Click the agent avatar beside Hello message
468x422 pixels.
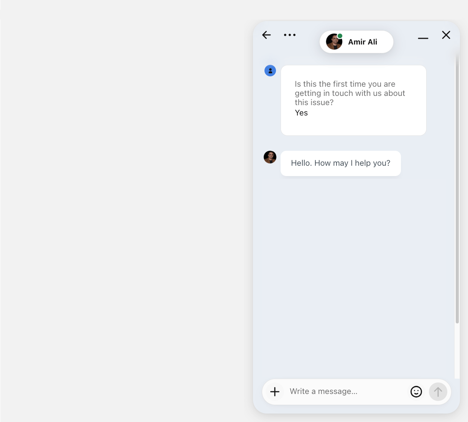[x=270, y=157]
